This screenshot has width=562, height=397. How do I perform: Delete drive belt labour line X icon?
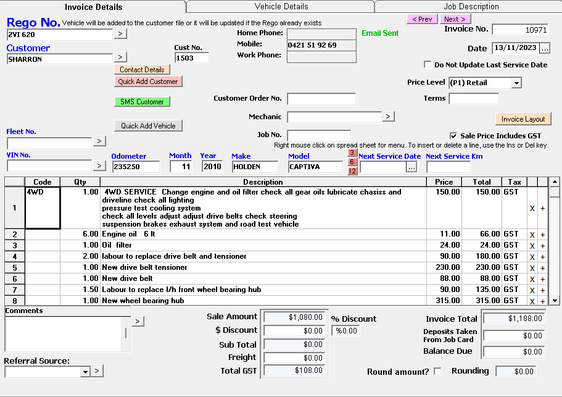coord(532,257)
